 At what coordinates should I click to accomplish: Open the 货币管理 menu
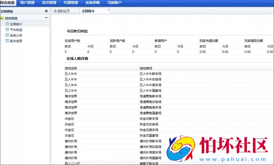49,3
